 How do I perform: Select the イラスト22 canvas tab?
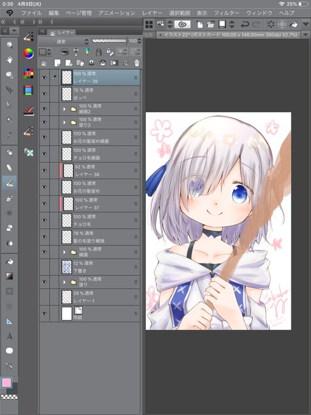229,35
